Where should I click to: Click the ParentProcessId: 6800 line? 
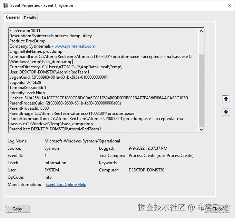pyautogui.click(x=29, y=108)
